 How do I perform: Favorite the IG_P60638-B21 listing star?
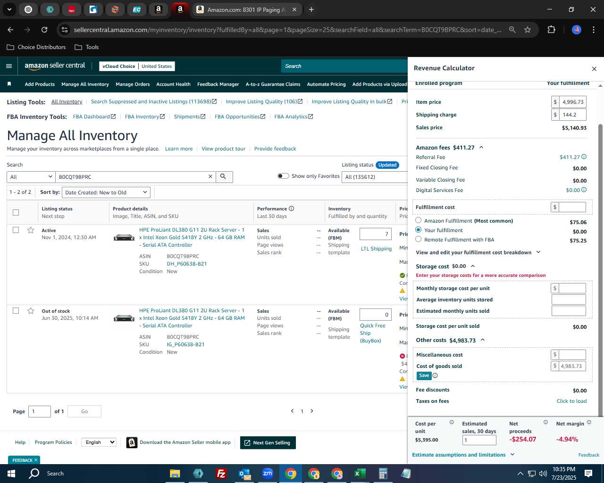coord(31,311)
